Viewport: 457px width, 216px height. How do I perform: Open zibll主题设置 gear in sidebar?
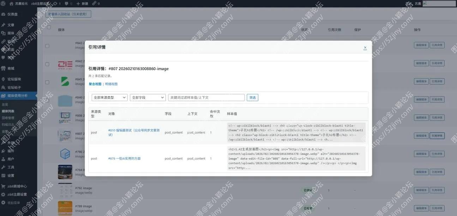[x=4, y=195]
